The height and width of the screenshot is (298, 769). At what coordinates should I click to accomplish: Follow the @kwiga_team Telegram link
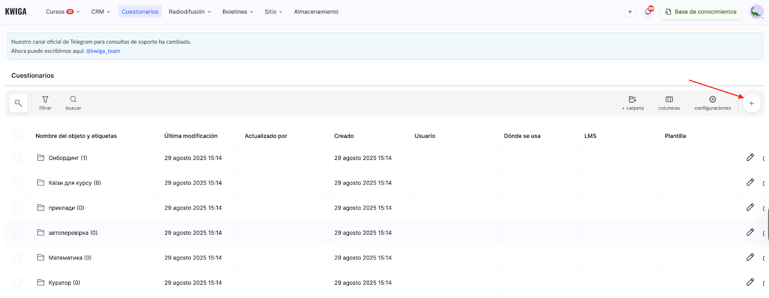103,51
